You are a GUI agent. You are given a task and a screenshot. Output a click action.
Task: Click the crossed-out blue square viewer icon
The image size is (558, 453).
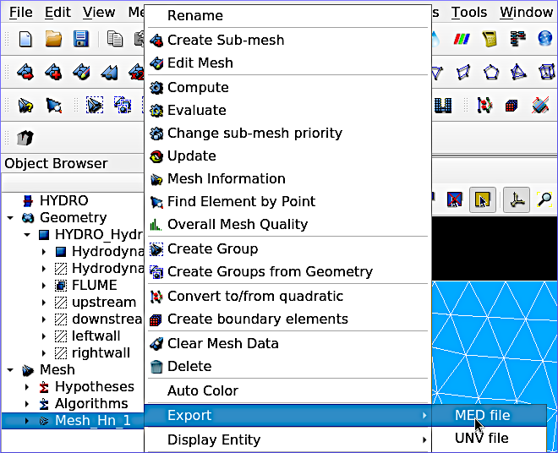(455, 199)
